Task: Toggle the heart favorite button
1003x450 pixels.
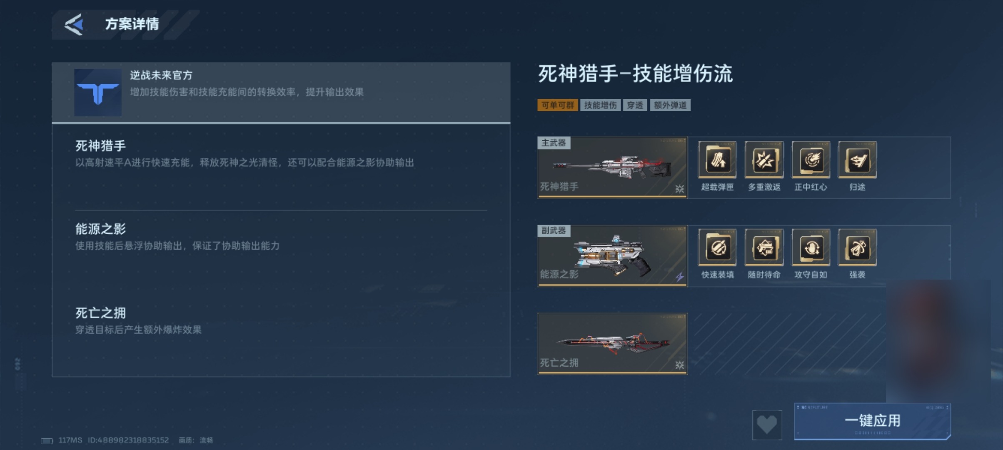Action: [x=767, y=425]
